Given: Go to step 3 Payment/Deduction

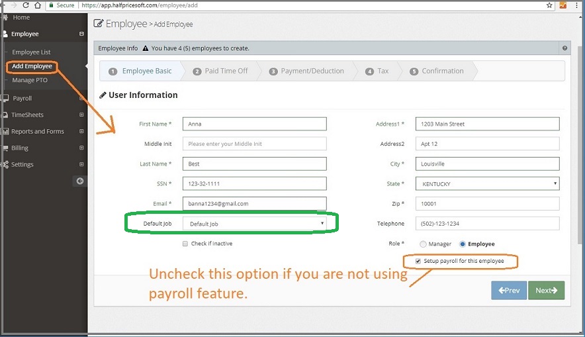Looking at the screenshot, I should [306, 71].
